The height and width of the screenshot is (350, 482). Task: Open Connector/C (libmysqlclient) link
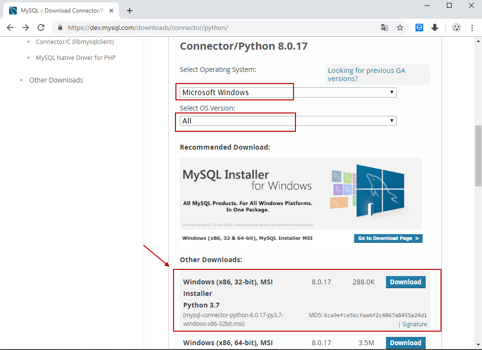coord(75,42)
